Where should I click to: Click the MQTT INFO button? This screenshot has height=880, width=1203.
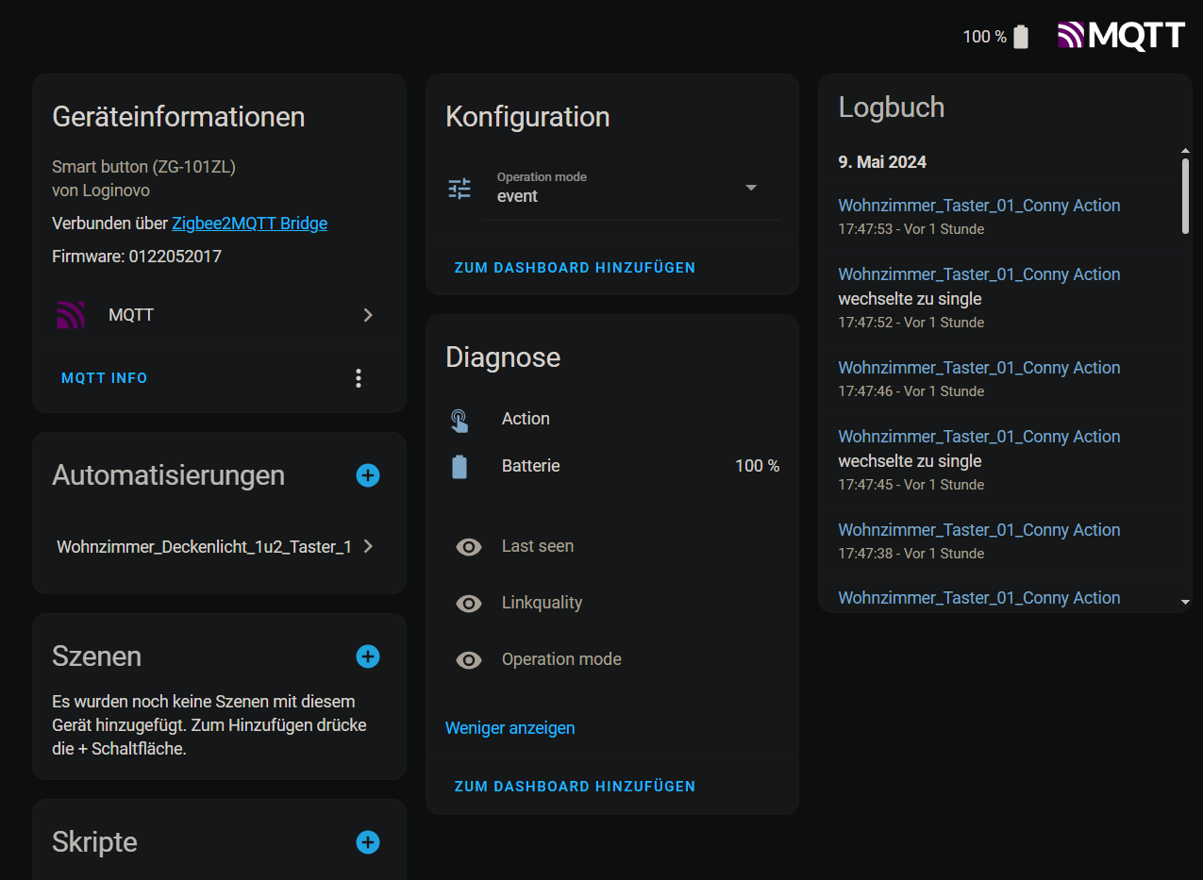point(105,378)
